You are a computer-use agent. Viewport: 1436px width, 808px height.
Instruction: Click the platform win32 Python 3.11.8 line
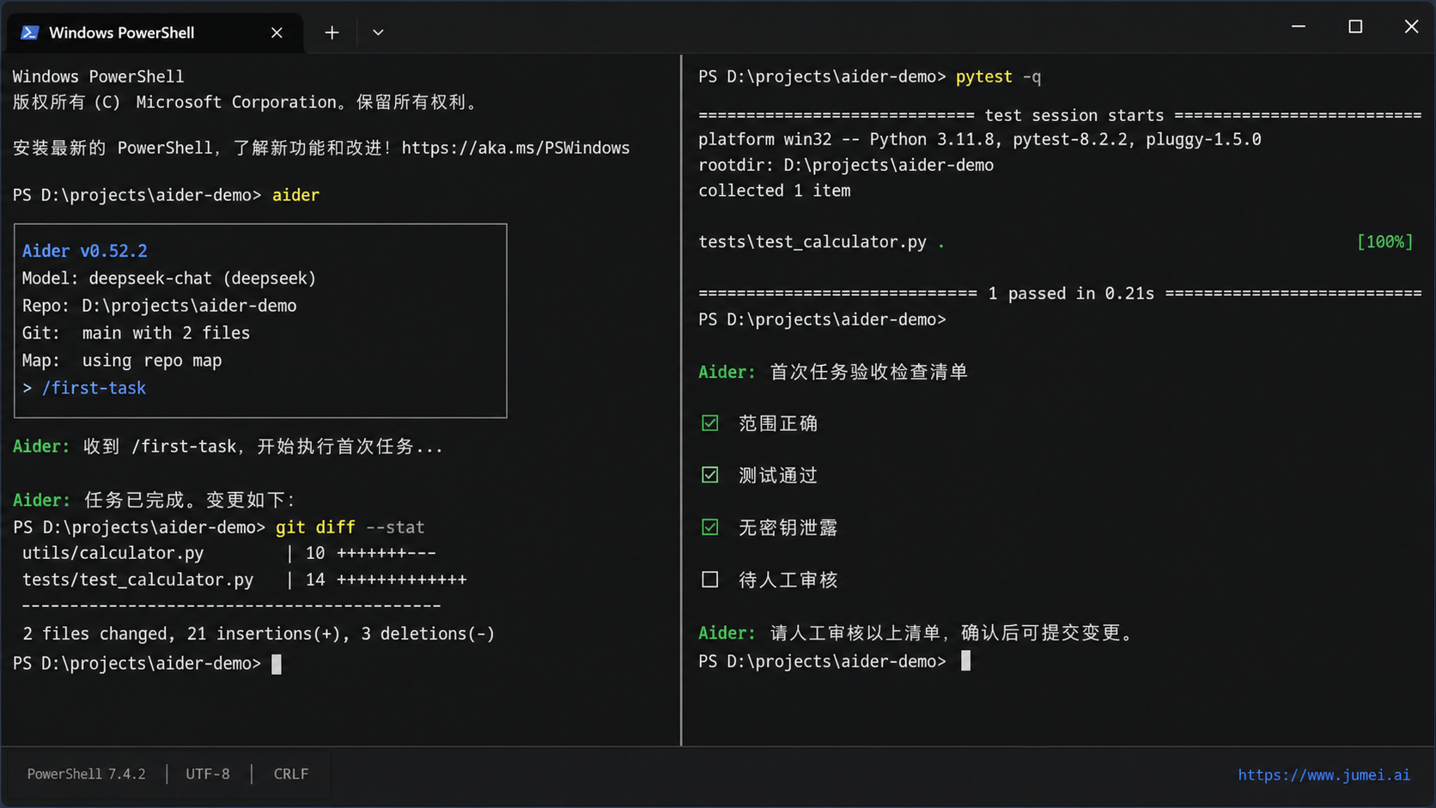click(980, 139)
